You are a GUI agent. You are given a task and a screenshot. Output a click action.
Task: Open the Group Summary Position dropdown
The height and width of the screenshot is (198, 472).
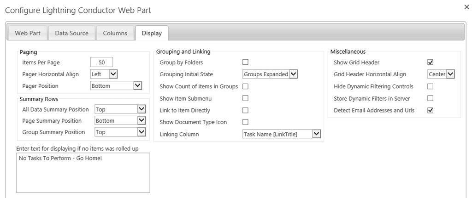(120, 132)
